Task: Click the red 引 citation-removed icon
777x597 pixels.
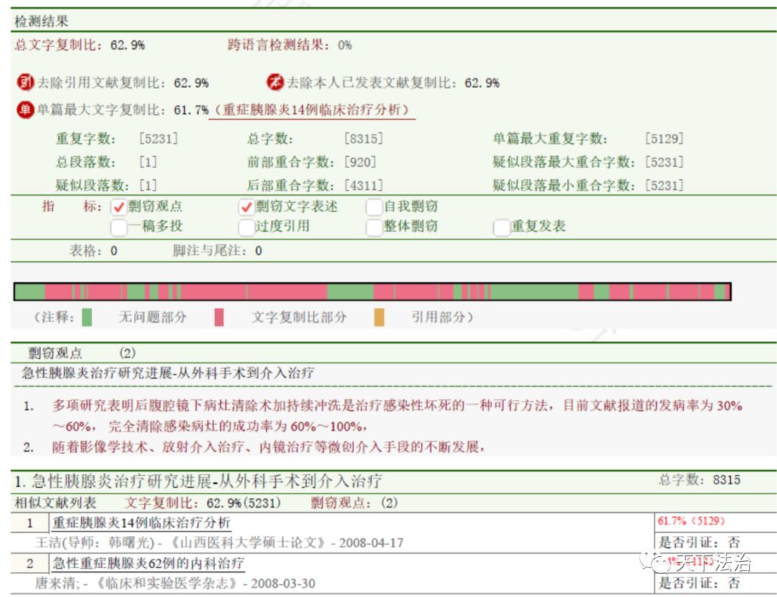Action: tap(26, 82)
